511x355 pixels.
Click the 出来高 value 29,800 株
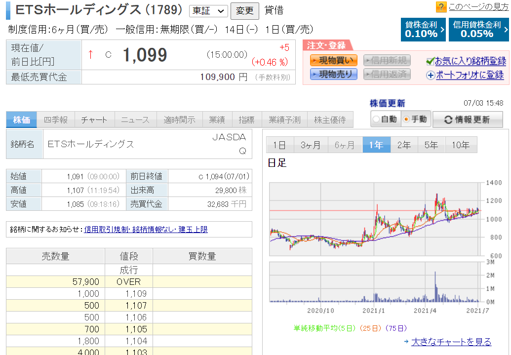click(231, 190)
